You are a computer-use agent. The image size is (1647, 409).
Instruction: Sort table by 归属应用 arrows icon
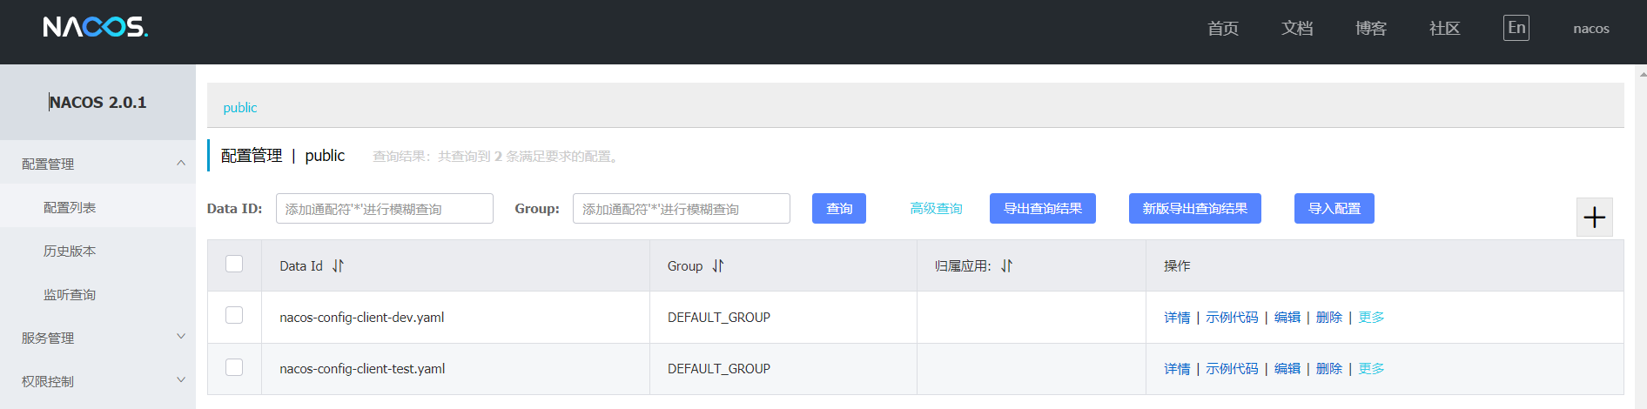pyautogui.click(x=1006, y=266)
